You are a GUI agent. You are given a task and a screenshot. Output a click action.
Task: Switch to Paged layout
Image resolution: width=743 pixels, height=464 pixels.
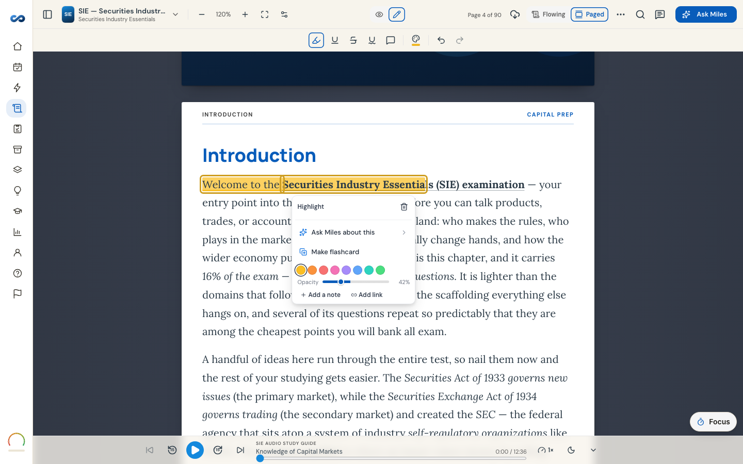point(589,14)
